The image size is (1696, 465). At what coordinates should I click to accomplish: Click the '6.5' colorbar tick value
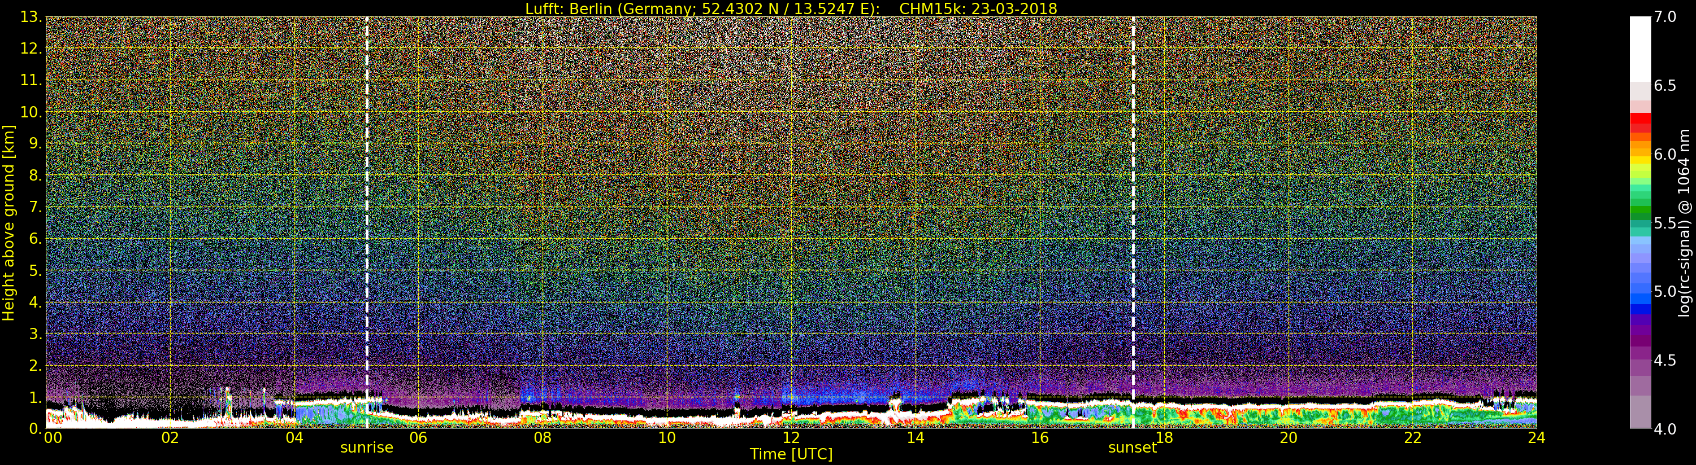click(x=1665, y=86)
